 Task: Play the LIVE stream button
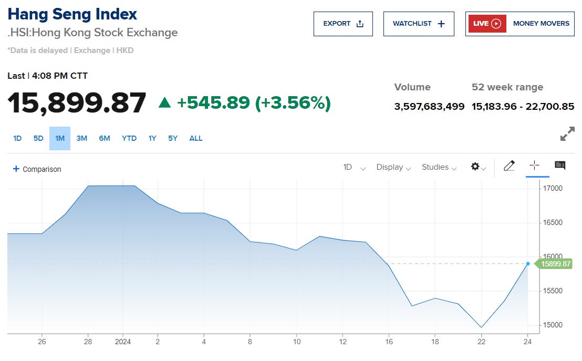coord(486,24)
